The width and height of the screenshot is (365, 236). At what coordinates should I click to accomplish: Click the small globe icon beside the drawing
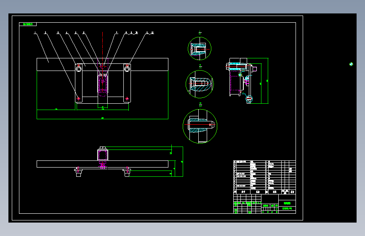click(x=351, y=64)
